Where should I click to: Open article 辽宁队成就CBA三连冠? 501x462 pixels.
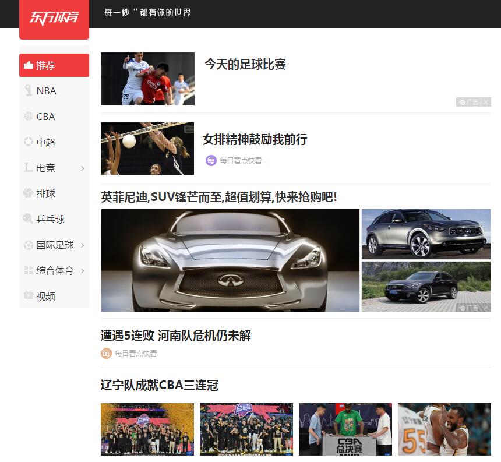pyautogui.click(x=160, y=385)
